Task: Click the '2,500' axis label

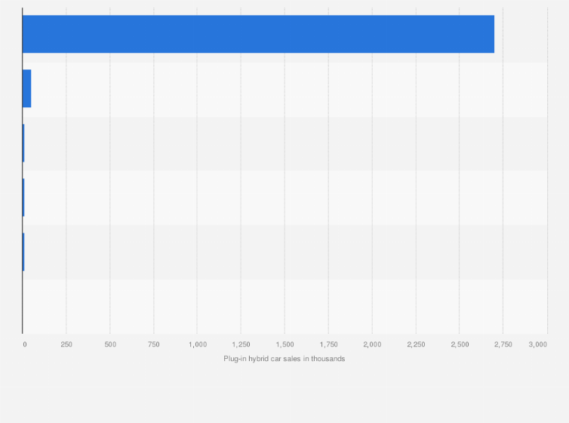Action: (x=460, y=344)
